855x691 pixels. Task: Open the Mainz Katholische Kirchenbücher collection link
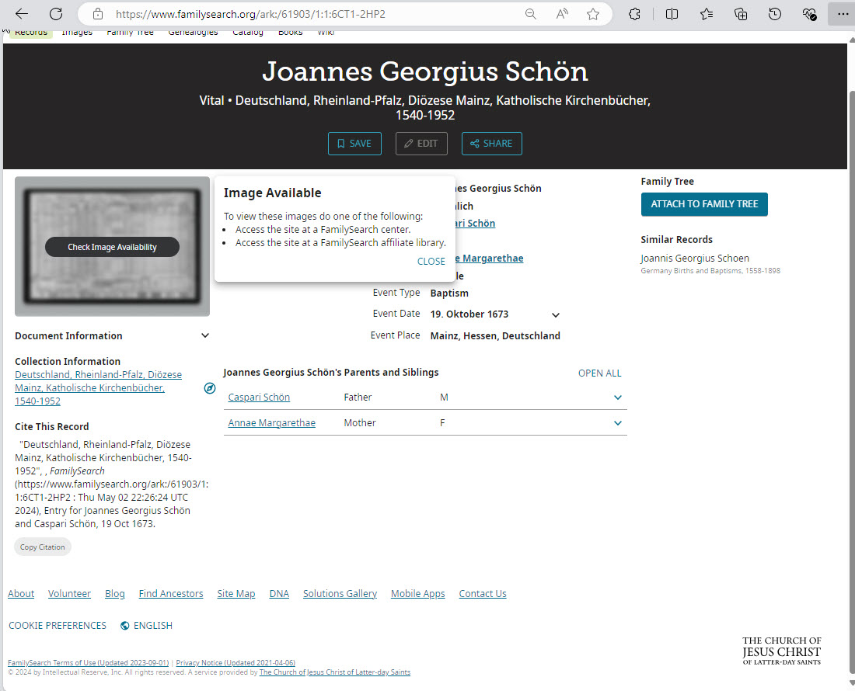(x=98, y=387)
